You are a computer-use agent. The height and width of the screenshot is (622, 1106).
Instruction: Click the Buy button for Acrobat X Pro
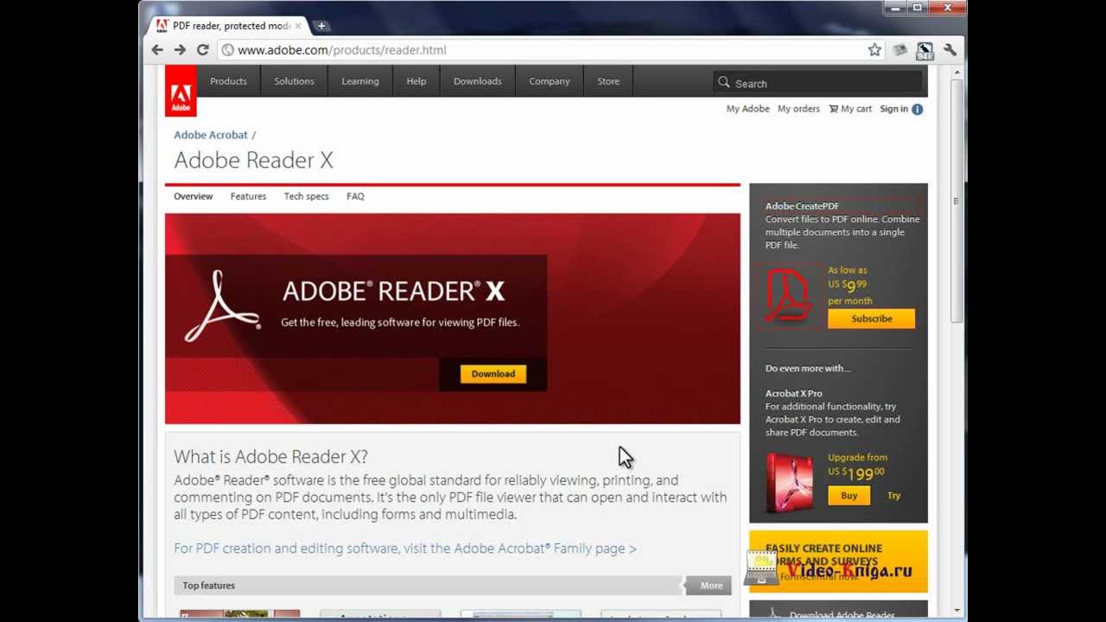(x=849, y=496)
